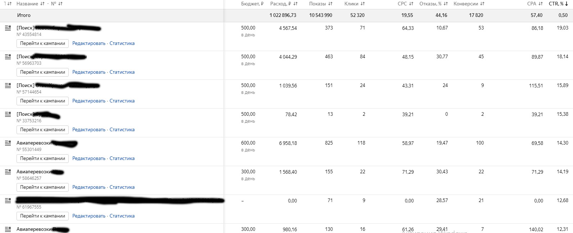Sort the table by Показы column
Image resolution: width=573 pixels, height=233 pixels.
coord(321,4)
